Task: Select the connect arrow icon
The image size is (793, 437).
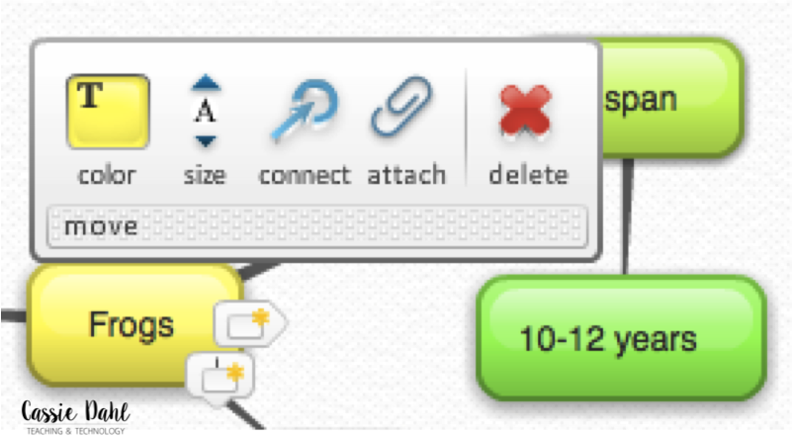Action: pyautogui.click(x=305, y=110)
